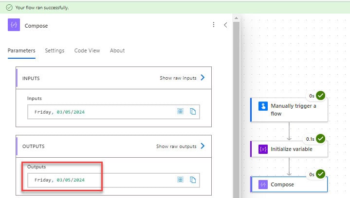Switch to the Parameters tab
Image resolution: width=350 pixels, height=198 pixels.
(21, 50)
